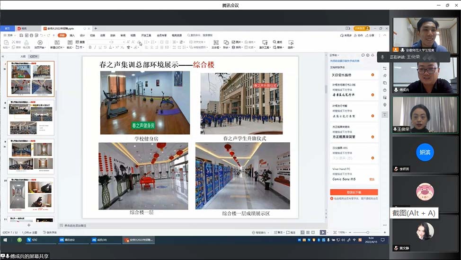Toggle the notes (备注) pane in status bar
Viewport: 461px width, 260px height.
(280, 233)
